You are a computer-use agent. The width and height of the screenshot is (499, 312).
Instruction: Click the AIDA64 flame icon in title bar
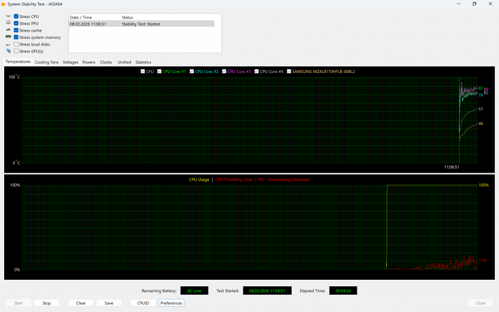click(x=4, y=4)
